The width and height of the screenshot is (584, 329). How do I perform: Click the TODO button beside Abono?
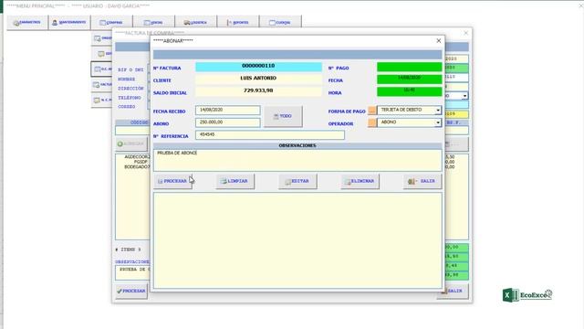tap(283, 116)
